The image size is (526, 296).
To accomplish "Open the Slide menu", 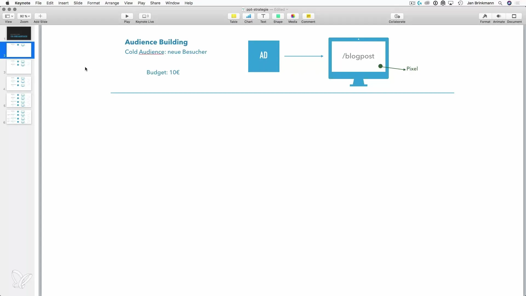I will pyautogui.click(x=78, y=3).
